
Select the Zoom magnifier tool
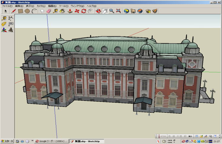(112, 11)
